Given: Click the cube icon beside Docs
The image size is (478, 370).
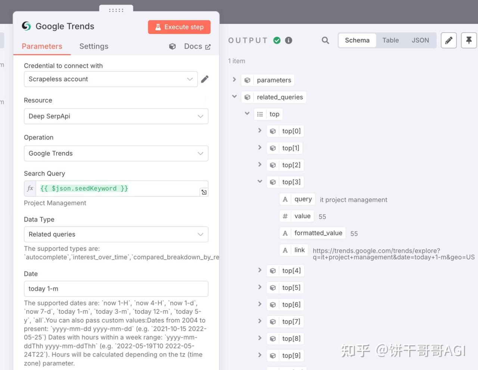Looking at the screenshot, I should pos(172,46).
